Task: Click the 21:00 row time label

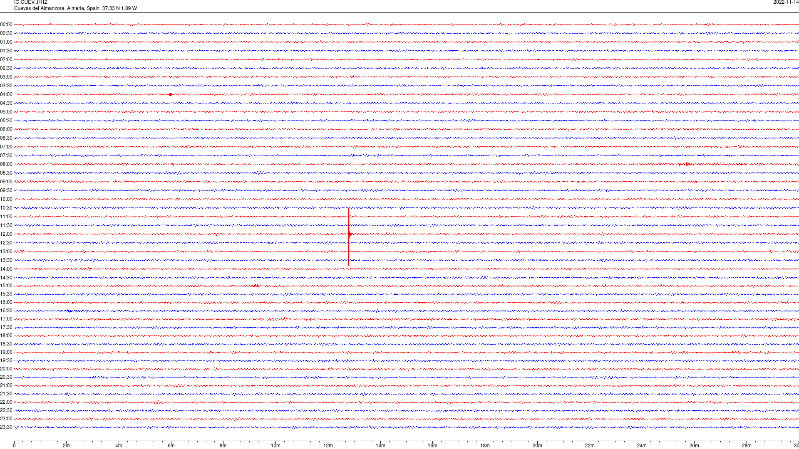Action: (6, 385)
